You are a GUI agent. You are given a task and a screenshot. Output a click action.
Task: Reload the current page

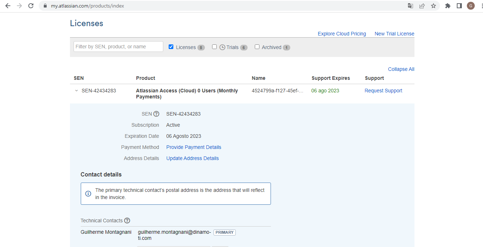click(31, 6)
